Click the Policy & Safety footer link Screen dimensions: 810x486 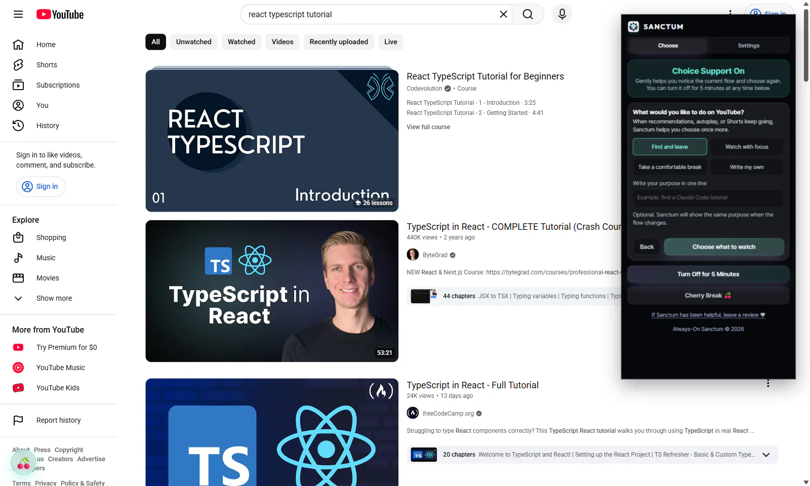(83, 483)
